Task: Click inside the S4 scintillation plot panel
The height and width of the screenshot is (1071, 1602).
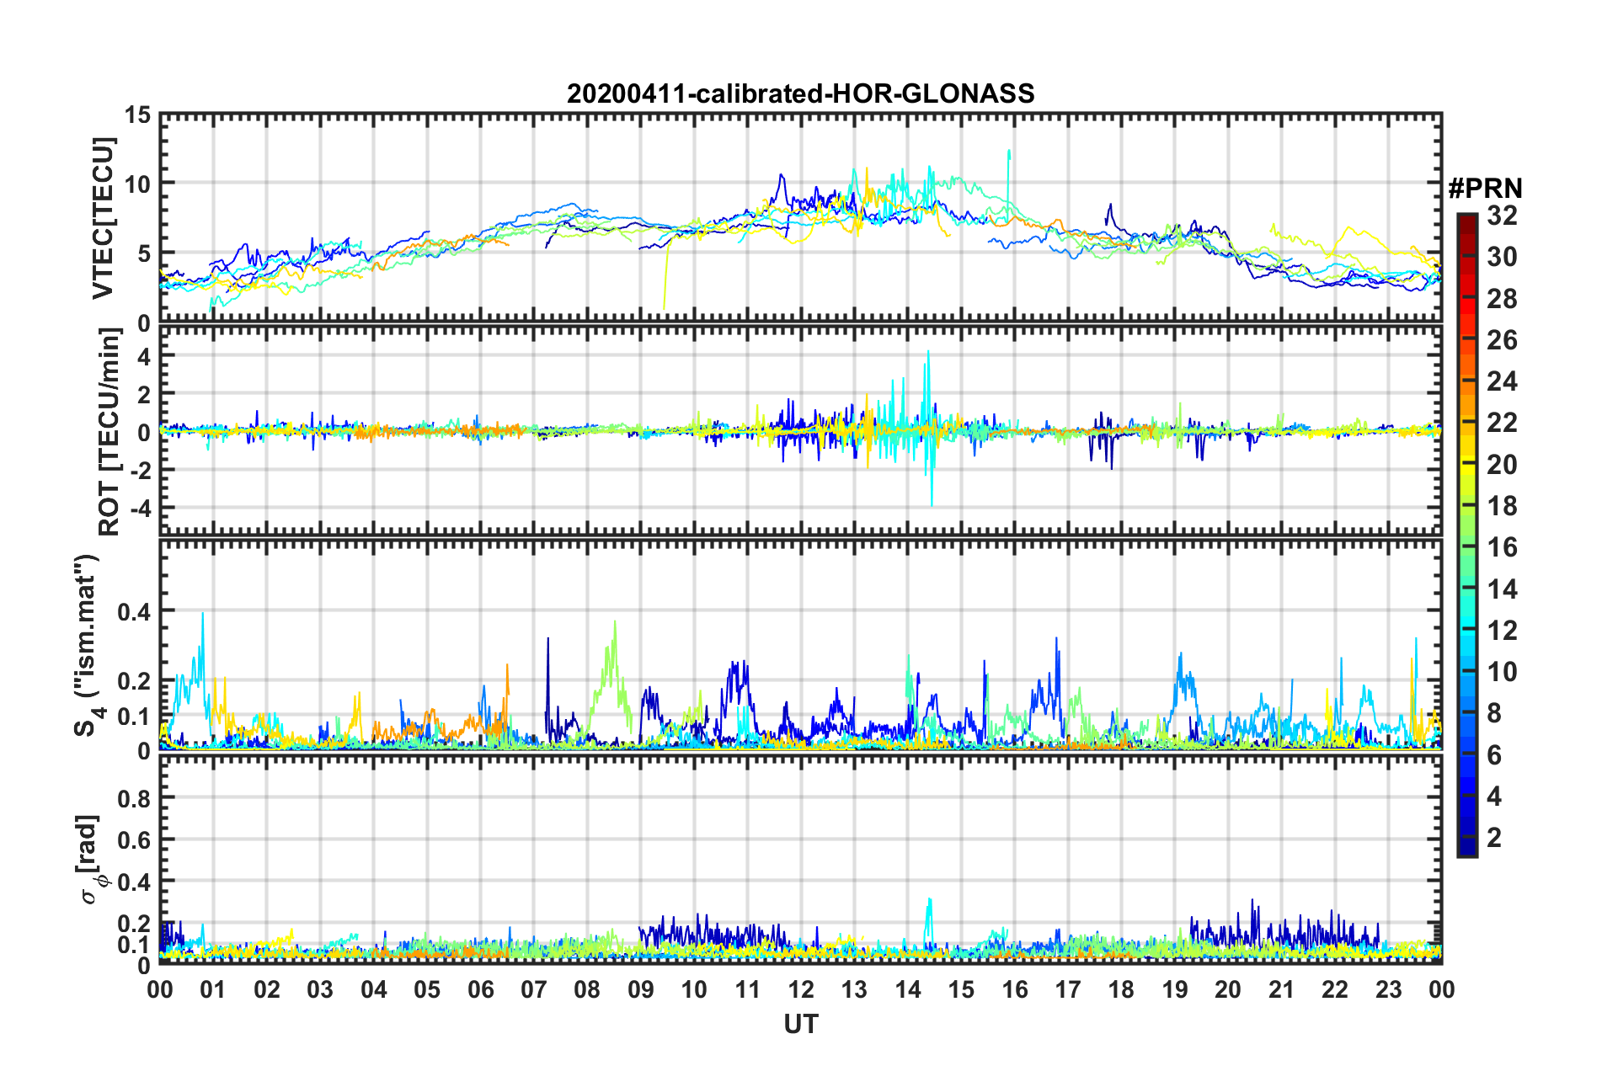Action: pyautogui.click(x=800, y=644)
